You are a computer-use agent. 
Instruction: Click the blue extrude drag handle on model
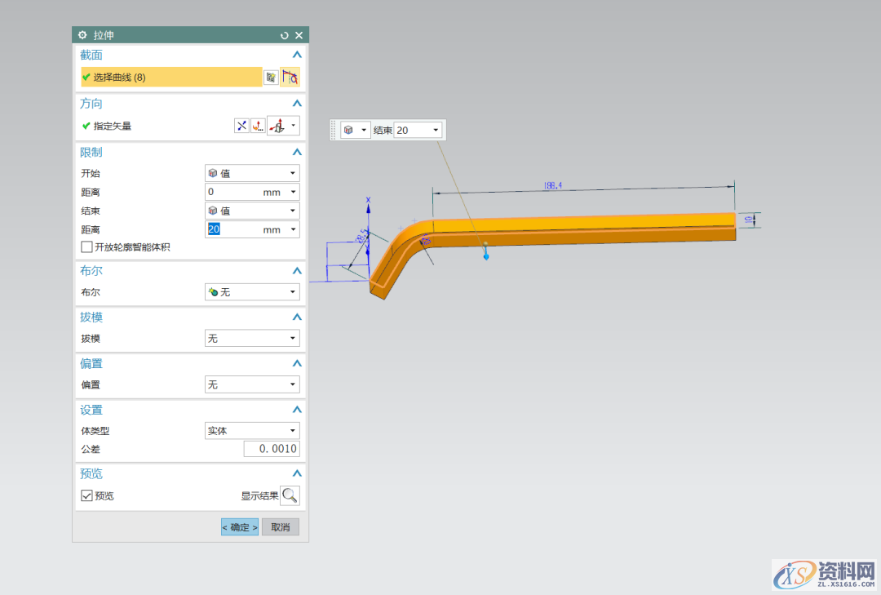[x=486, y=257]
